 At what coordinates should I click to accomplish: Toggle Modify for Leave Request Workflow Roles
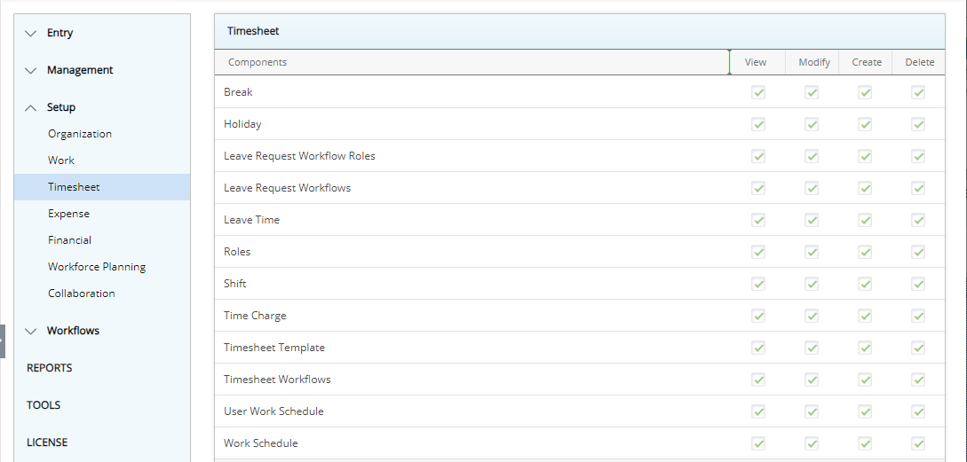812,156
